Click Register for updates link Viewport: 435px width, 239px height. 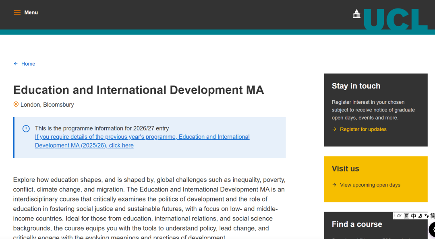[x=363, y=129]
